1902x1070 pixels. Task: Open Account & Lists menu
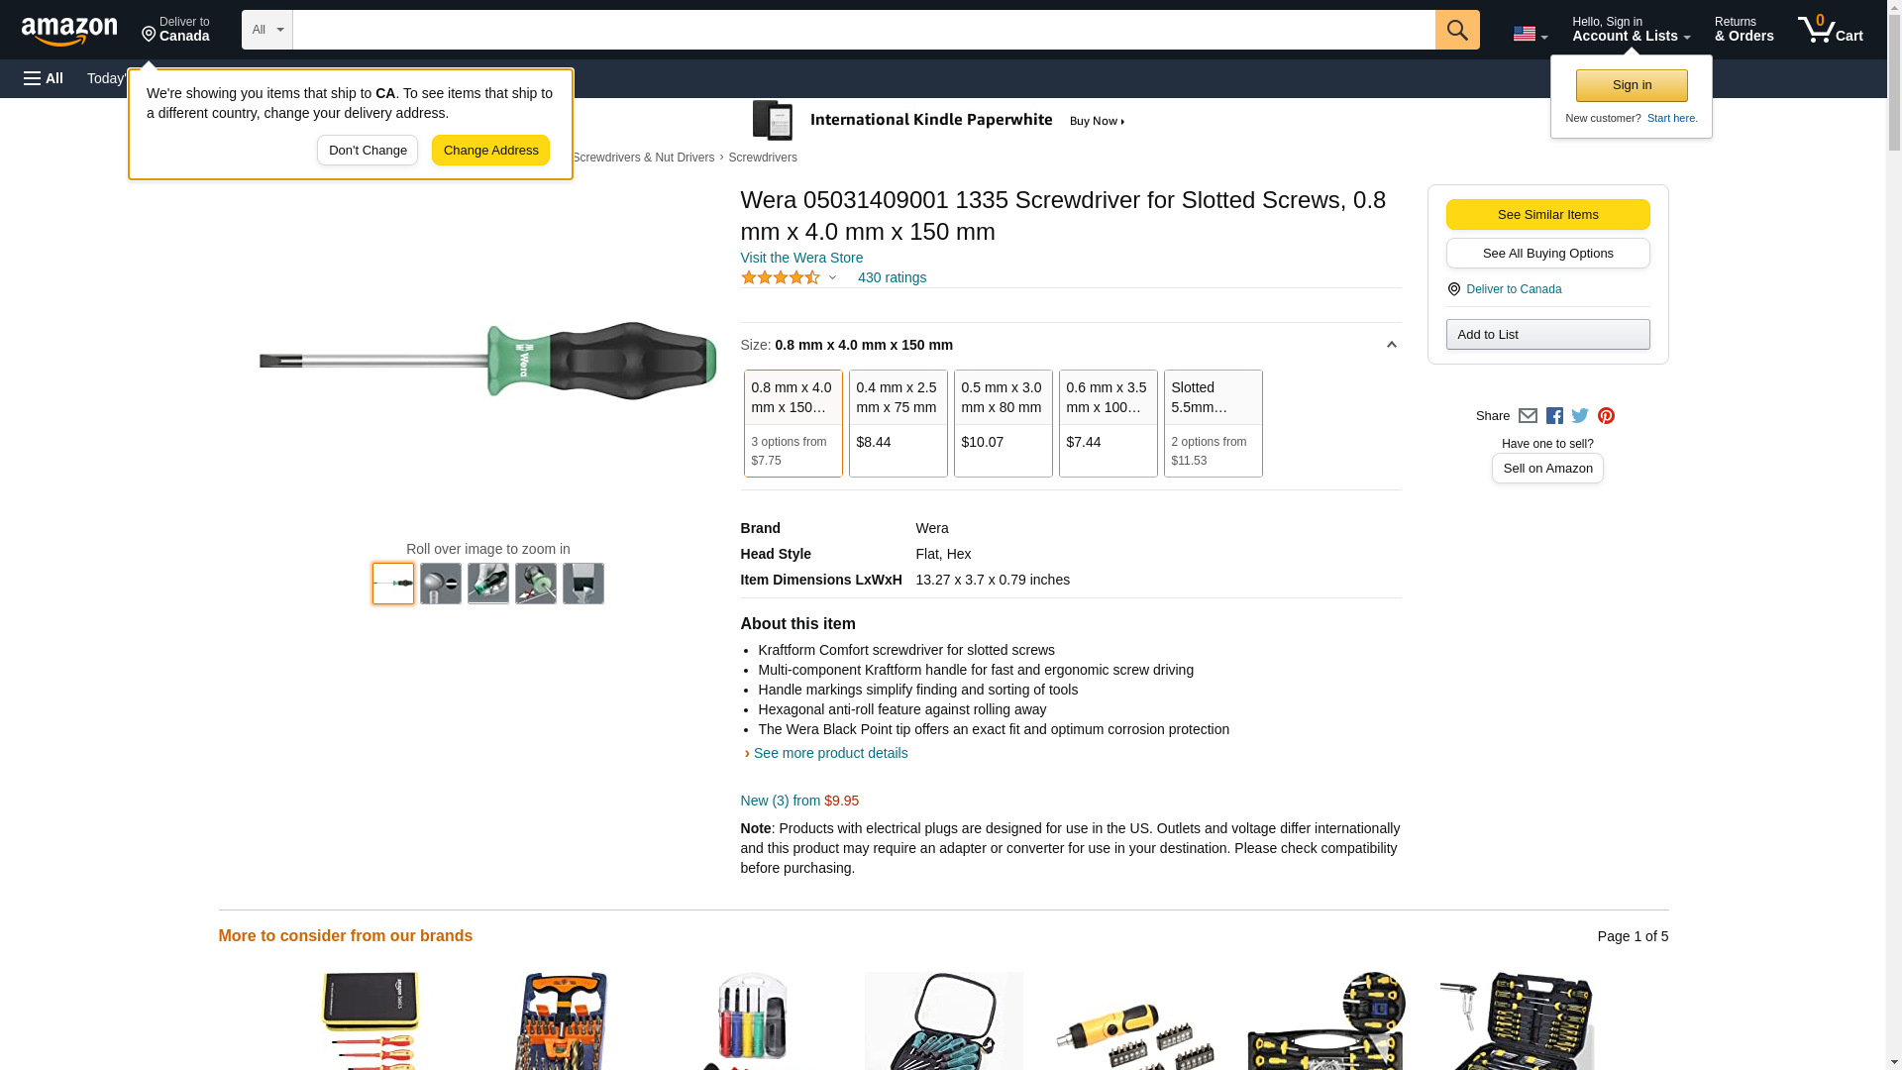click(x=1631, y=30)
